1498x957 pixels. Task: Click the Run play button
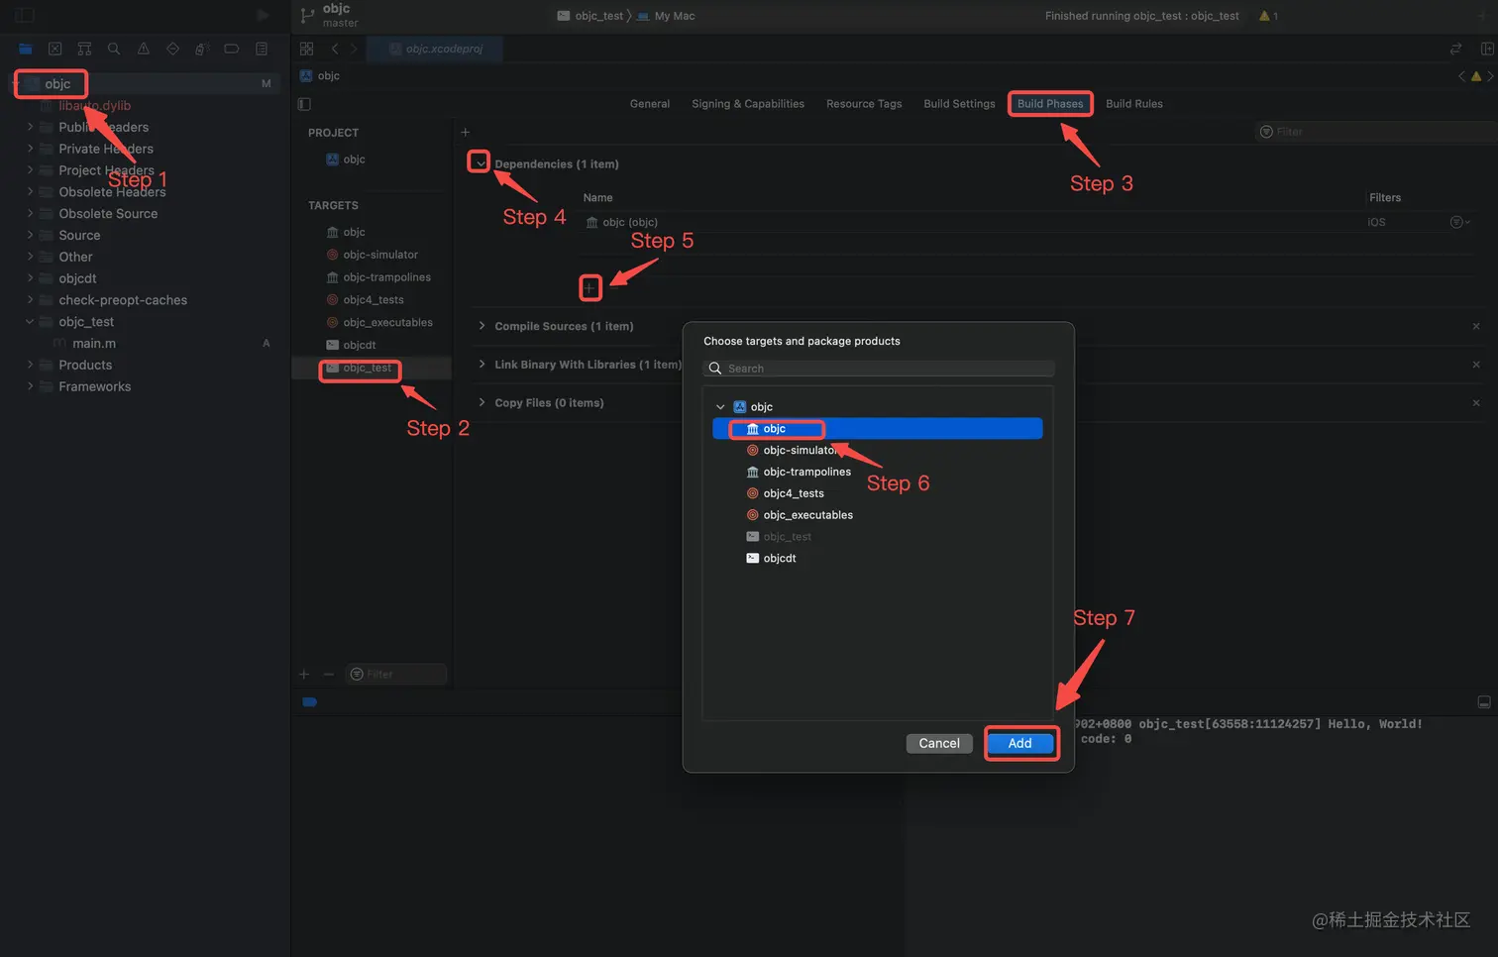point(263,15)
